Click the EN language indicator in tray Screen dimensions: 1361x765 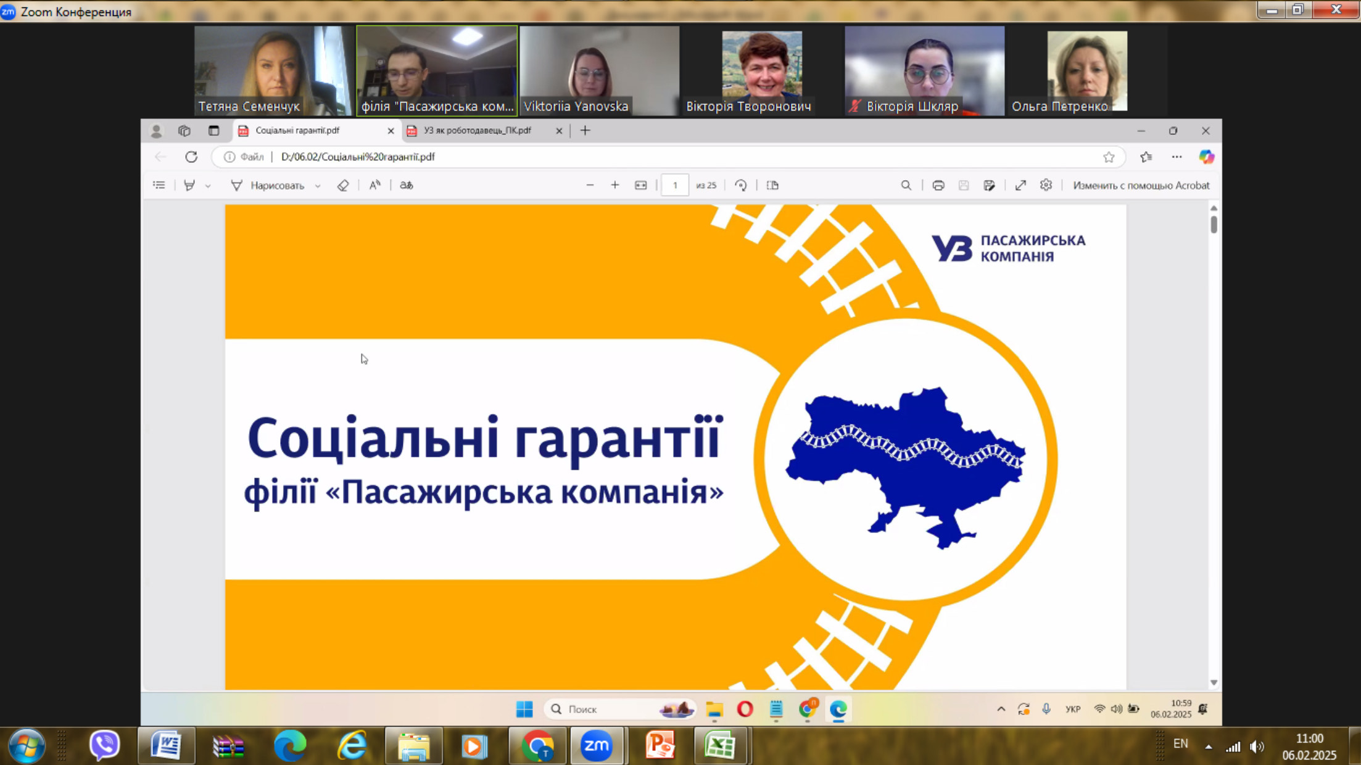click(x=1180, y=744)
